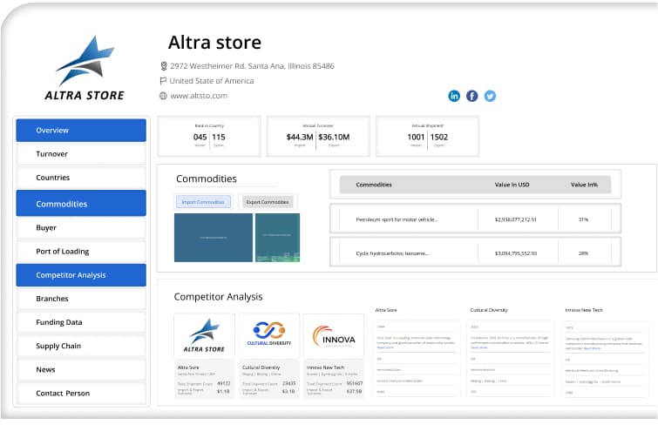This screenshot has width=658, height=438.
Task: Click the Competitor Analysis section heading
Action: (218, 296)
